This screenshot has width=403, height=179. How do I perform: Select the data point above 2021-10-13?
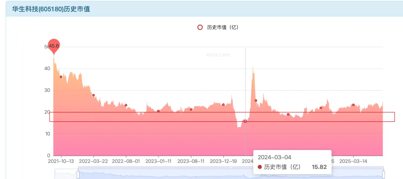tap(61, 77)
